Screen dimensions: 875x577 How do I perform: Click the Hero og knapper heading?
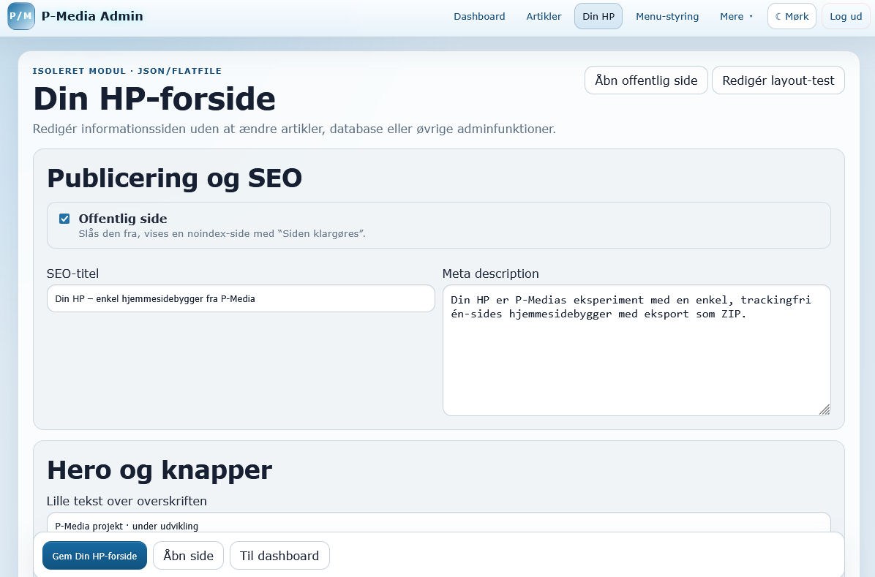tap(159, 469)
